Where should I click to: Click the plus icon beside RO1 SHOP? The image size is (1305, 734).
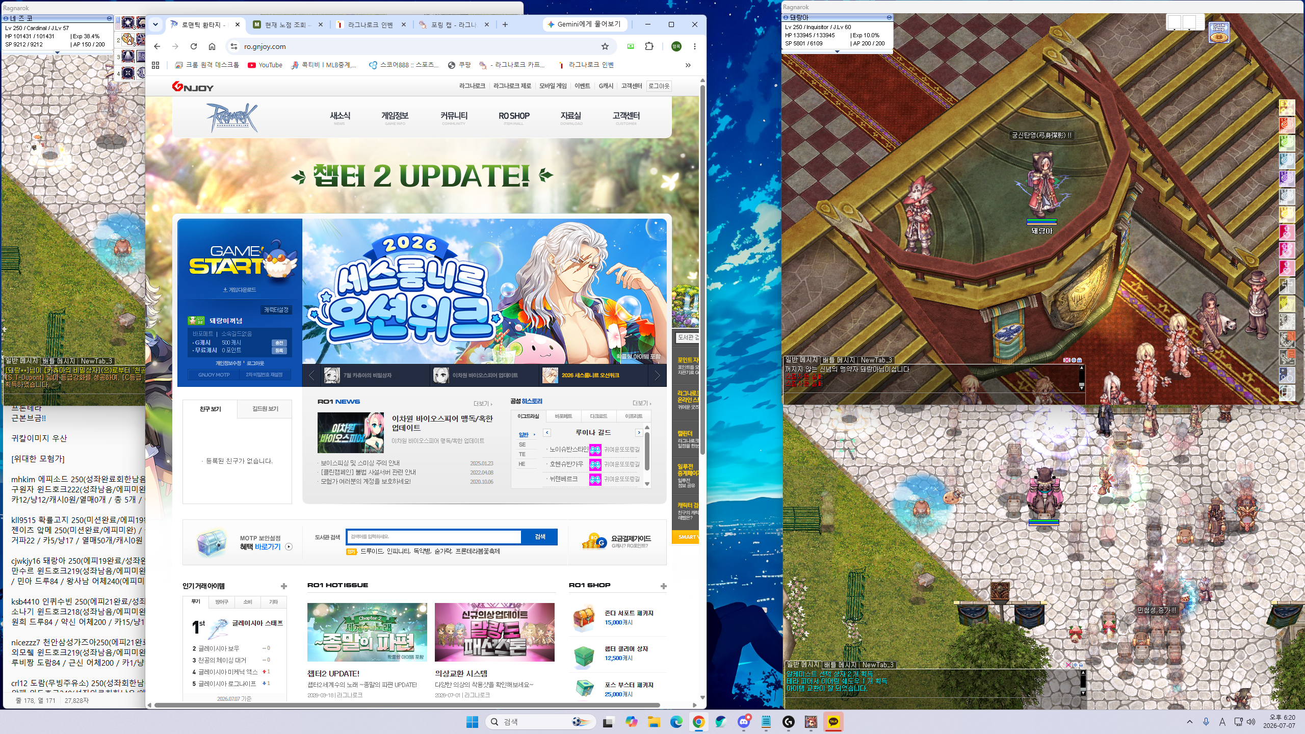click(x=663, y=586)
